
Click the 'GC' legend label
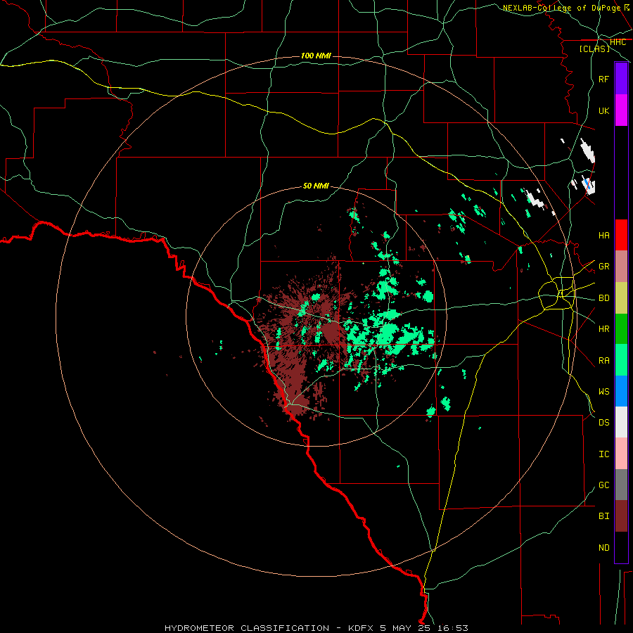(x=603, y=485)
